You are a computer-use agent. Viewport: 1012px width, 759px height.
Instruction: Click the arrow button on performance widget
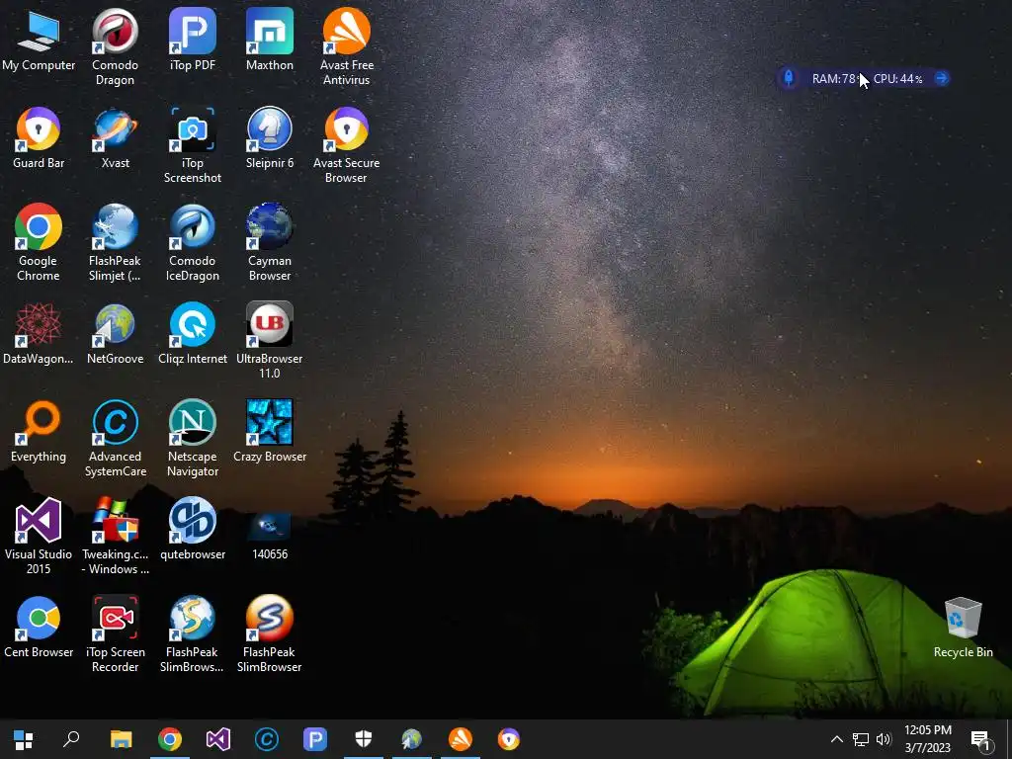(x=942, y=78)
